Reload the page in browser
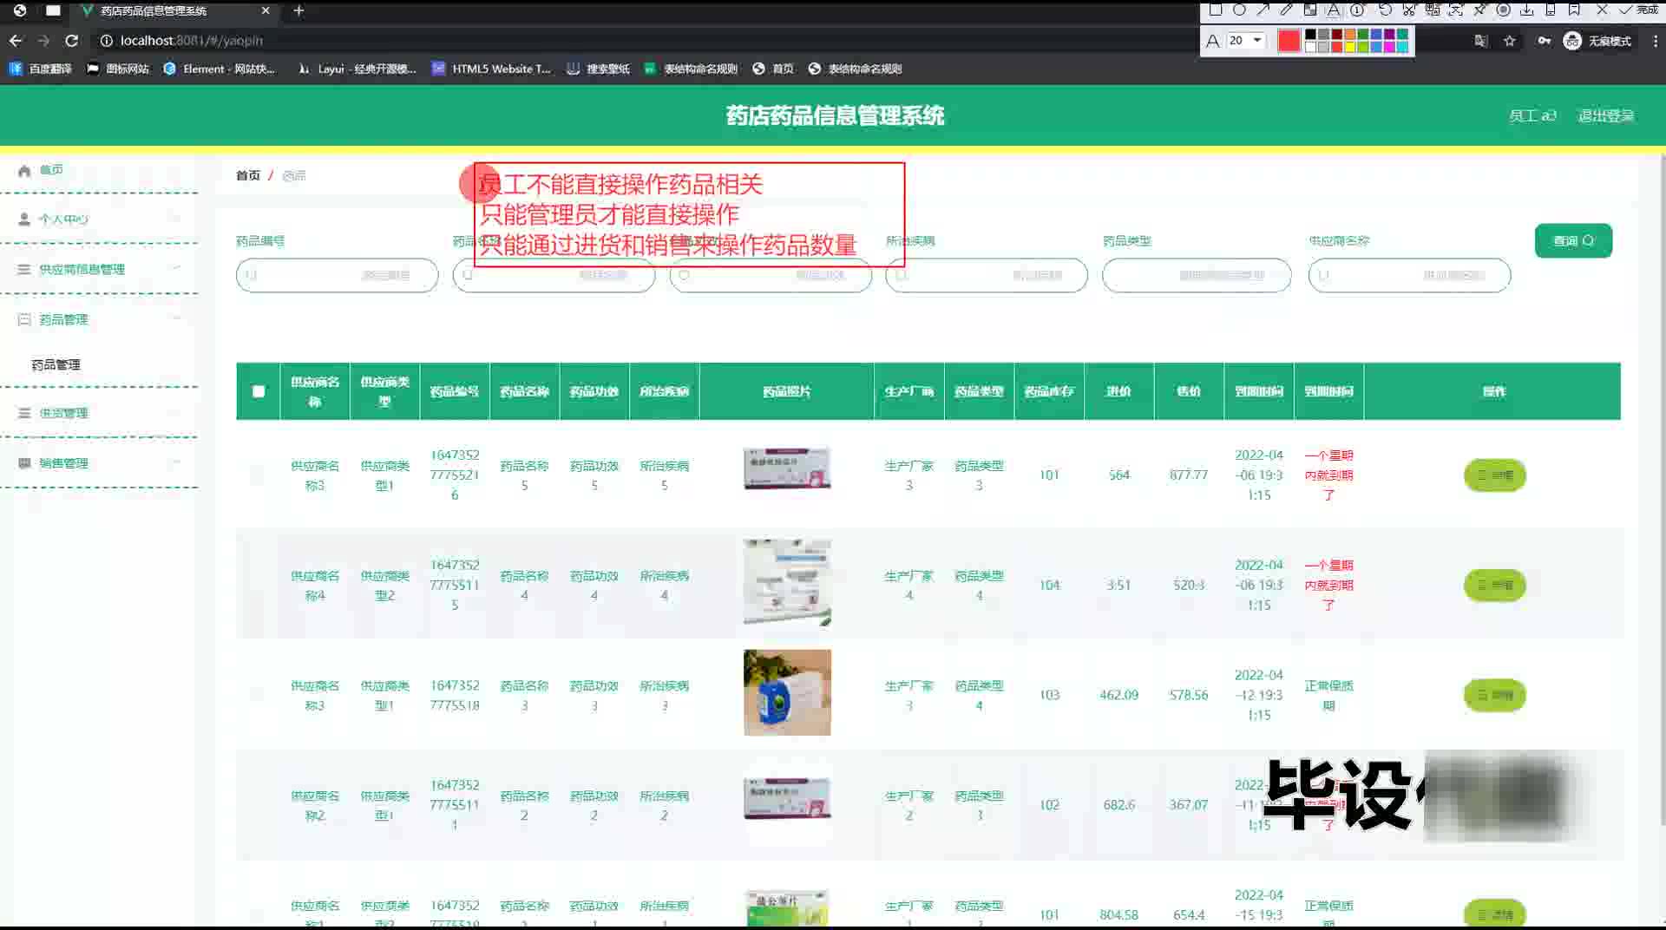The height and width of the screenshot is (930, 1666). click(x=72, y=41)
